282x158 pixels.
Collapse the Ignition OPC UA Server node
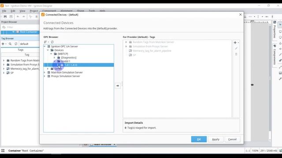[x=45, y=47]
